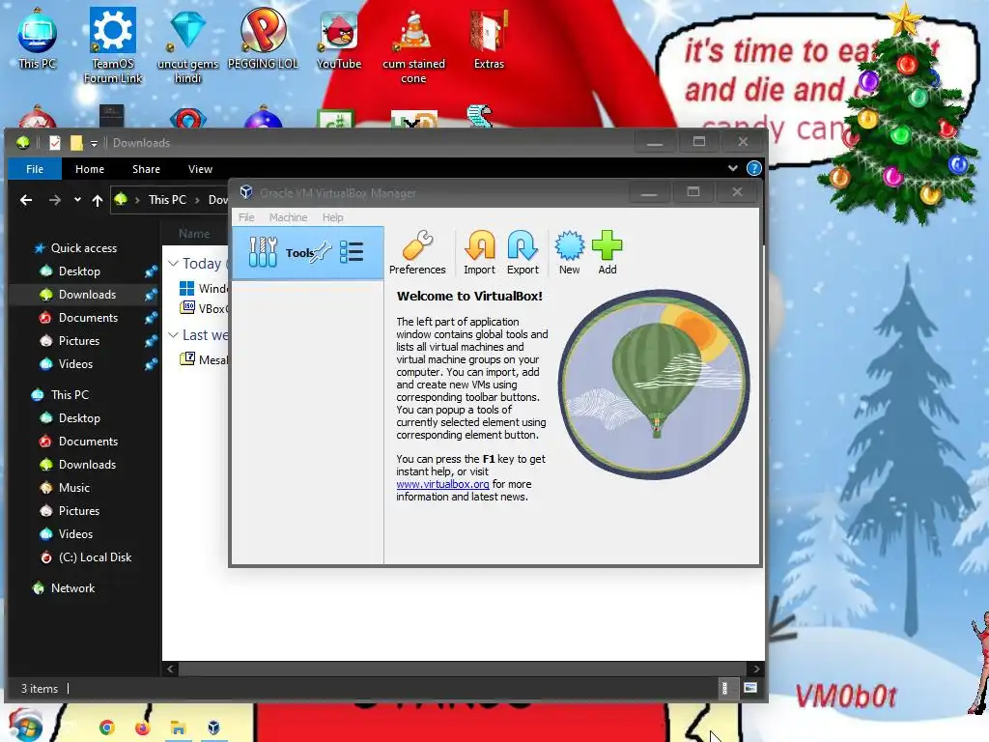
Task: Open Music under This PC
Action: coord(73,488)
